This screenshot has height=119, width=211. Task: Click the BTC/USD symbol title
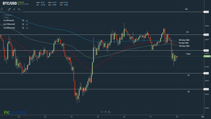10,3
